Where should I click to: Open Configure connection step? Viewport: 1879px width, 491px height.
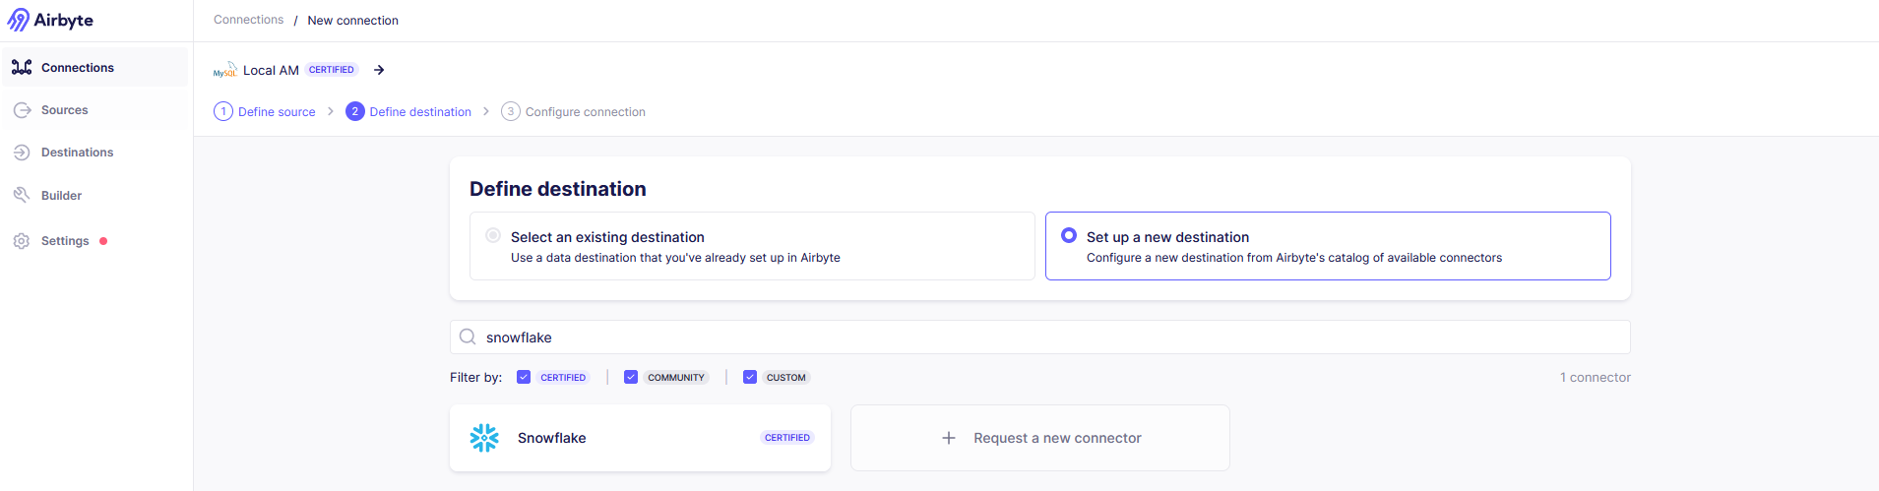click(x=574, y=112)
